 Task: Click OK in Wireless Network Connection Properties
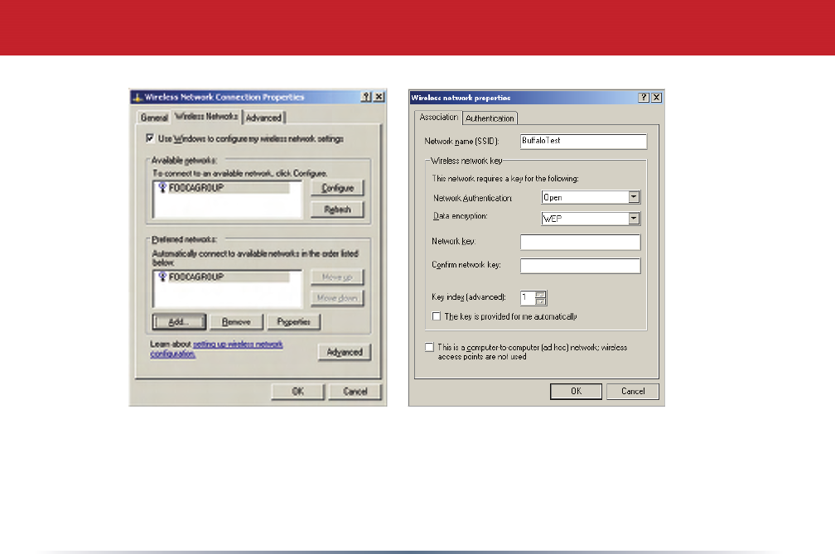point(297,391)
